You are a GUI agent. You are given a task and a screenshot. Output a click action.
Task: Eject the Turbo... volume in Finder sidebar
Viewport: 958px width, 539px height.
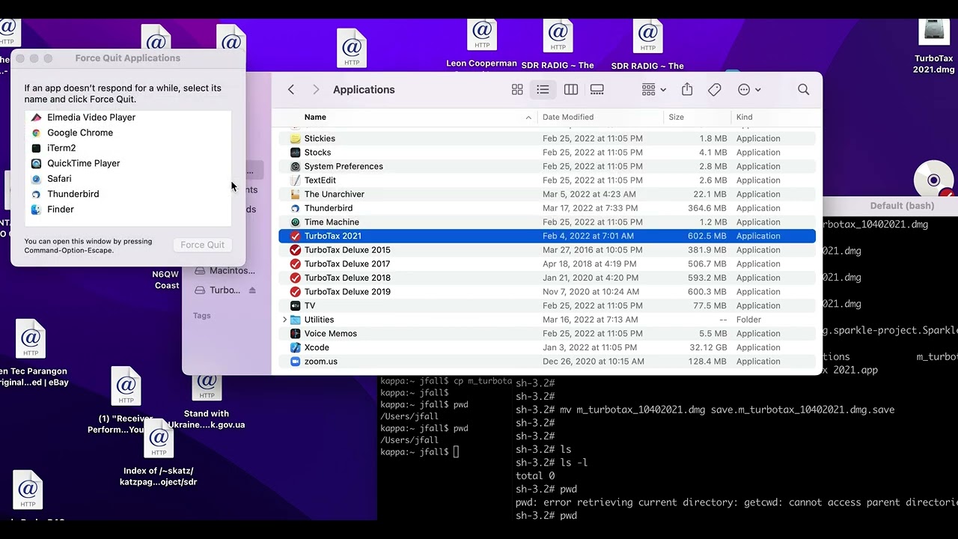[252, 290]
